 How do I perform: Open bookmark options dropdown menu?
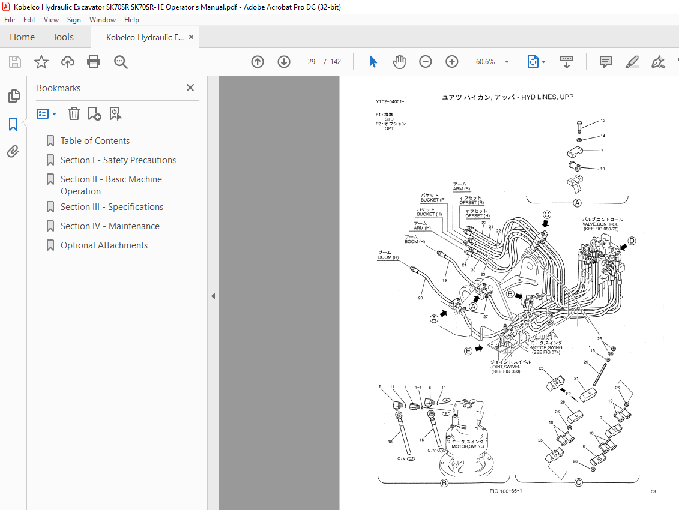[47, 114]
